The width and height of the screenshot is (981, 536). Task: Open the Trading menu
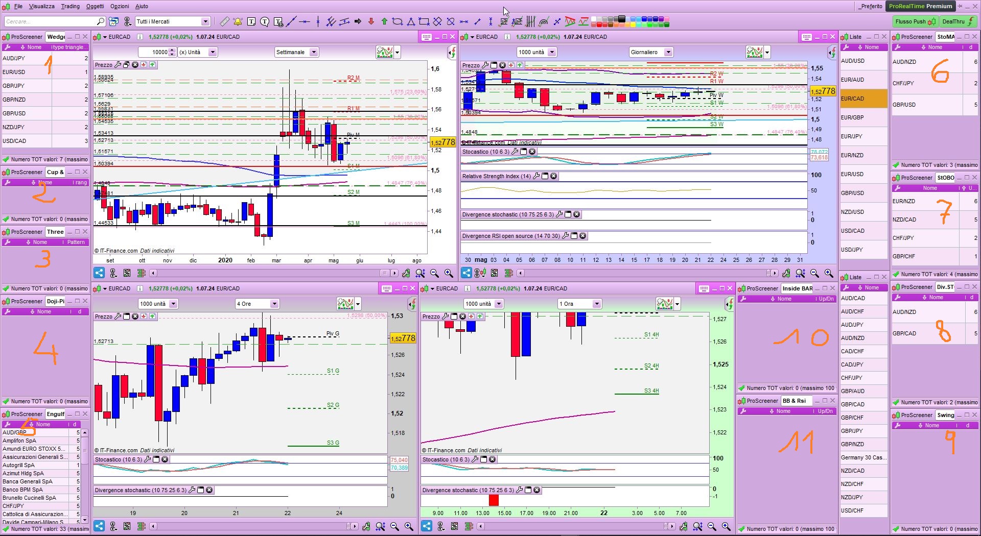71,6
